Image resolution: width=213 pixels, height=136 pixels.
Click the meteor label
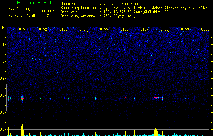click(48, 11)
